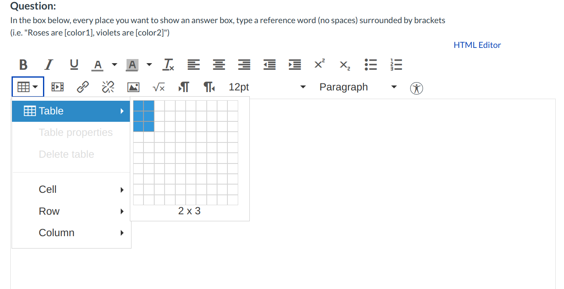This screenshot has width=564, height=289.
Task: Open the accessibility checker
Action: point(416,88)
